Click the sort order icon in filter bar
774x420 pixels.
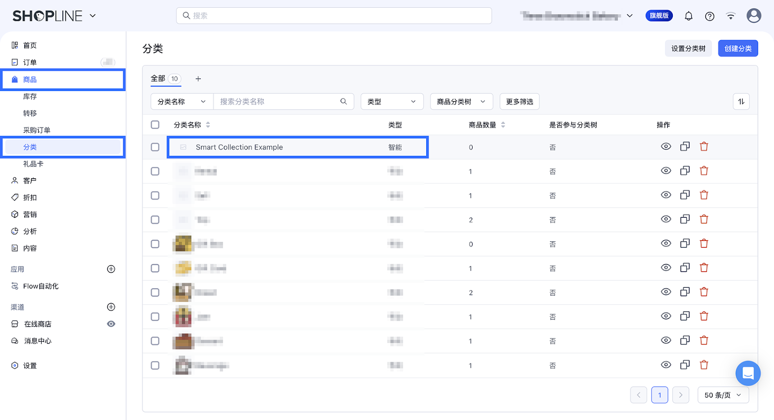pos(741,102)
